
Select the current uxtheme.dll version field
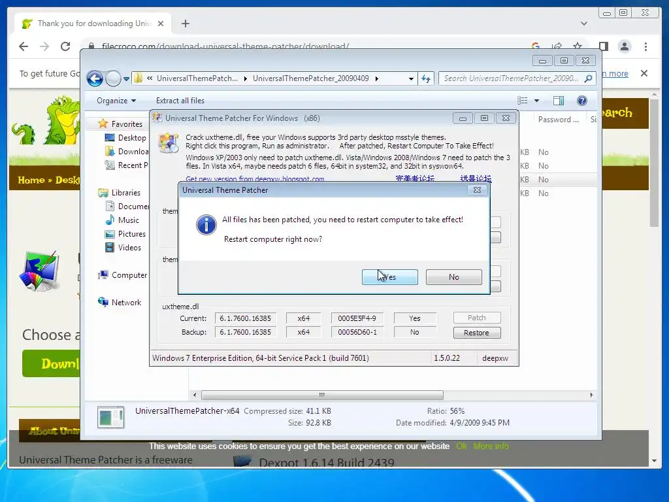pos(246,318)
